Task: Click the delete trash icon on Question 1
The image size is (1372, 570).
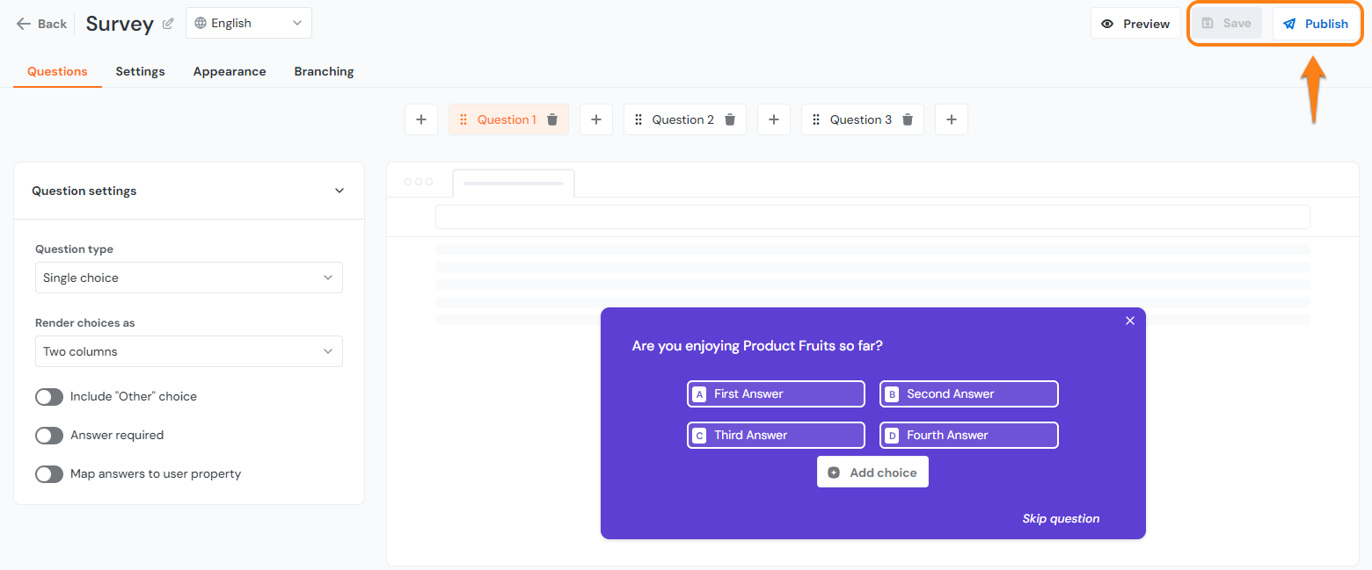Action: pyautogui.click(x=551, y=119)
